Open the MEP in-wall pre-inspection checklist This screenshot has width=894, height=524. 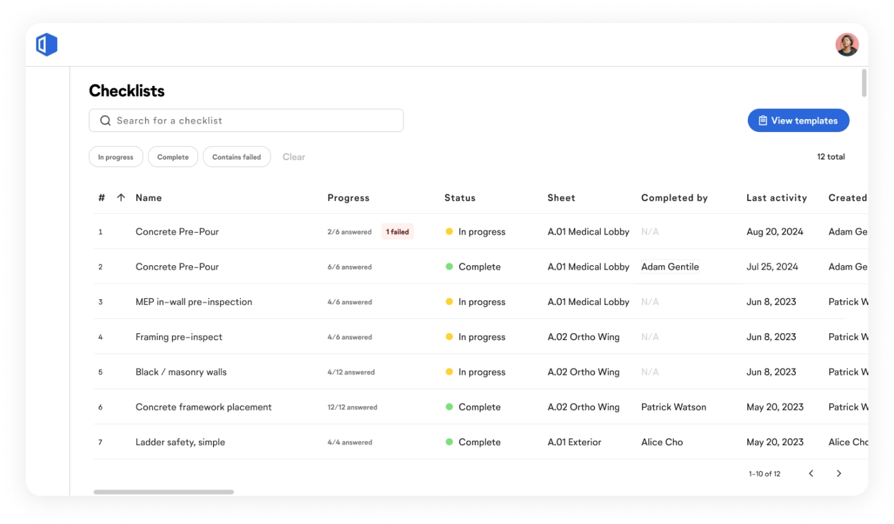pos(194,302)
